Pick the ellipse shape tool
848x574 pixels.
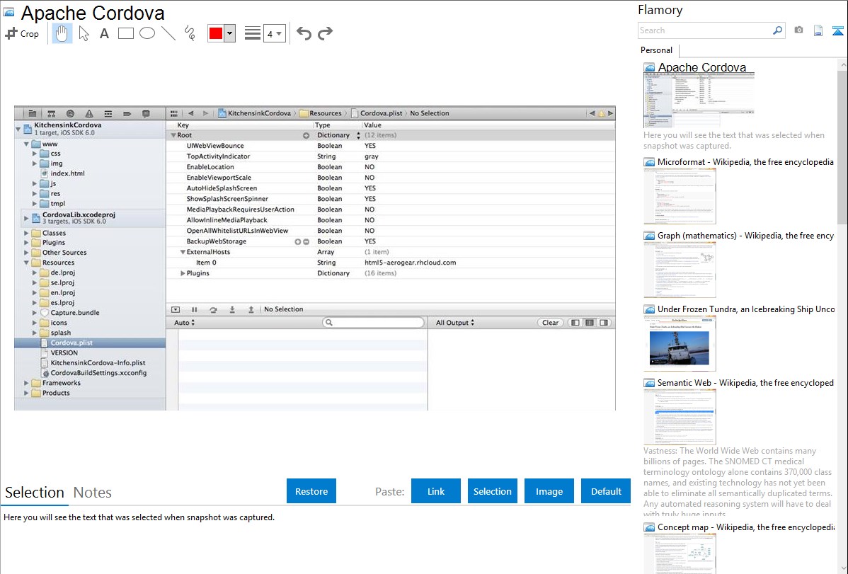click(x=147, y=33)
